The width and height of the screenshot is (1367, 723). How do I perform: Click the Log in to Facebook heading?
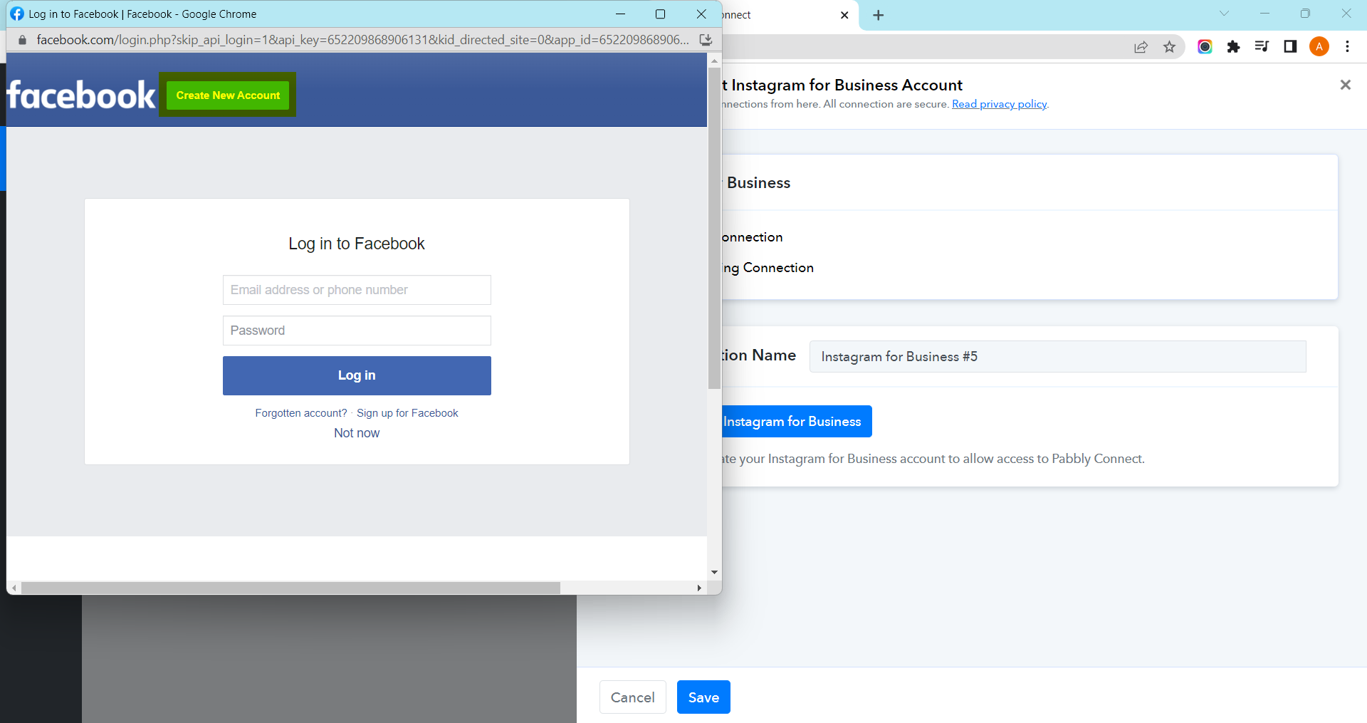click(357, 244)
